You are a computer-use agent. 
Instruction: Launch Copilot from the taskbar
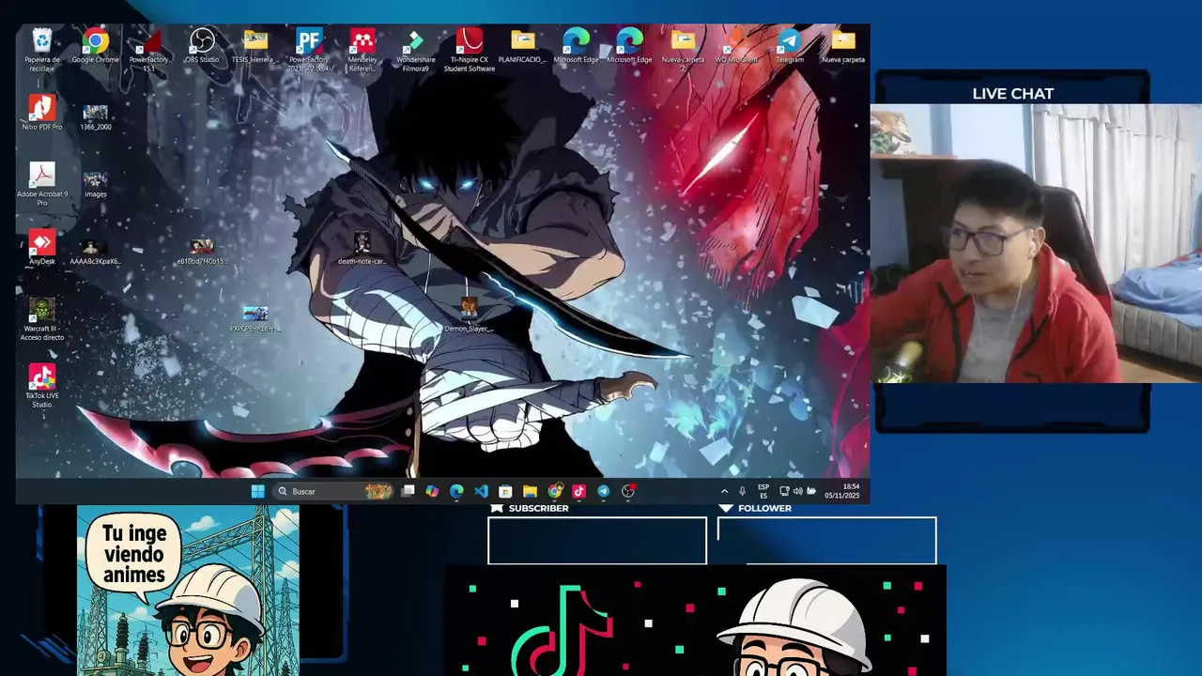432,491
